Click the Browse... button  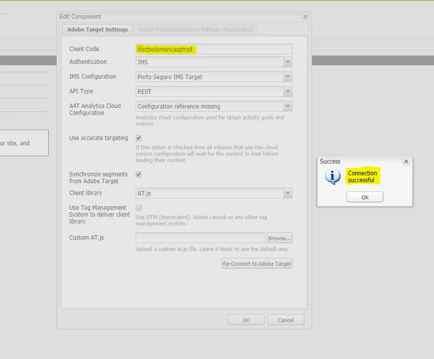[x=280, y=238]
